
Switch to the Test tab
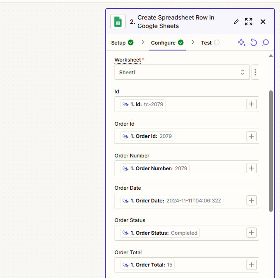point(210,43)
